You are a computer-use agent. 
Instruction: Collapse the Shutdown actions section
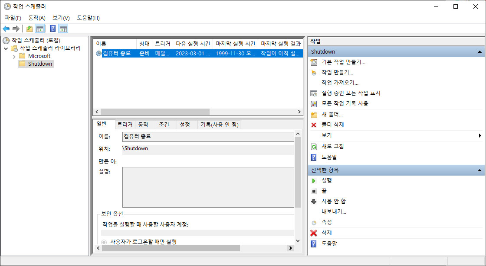click(x=480, y=52)
